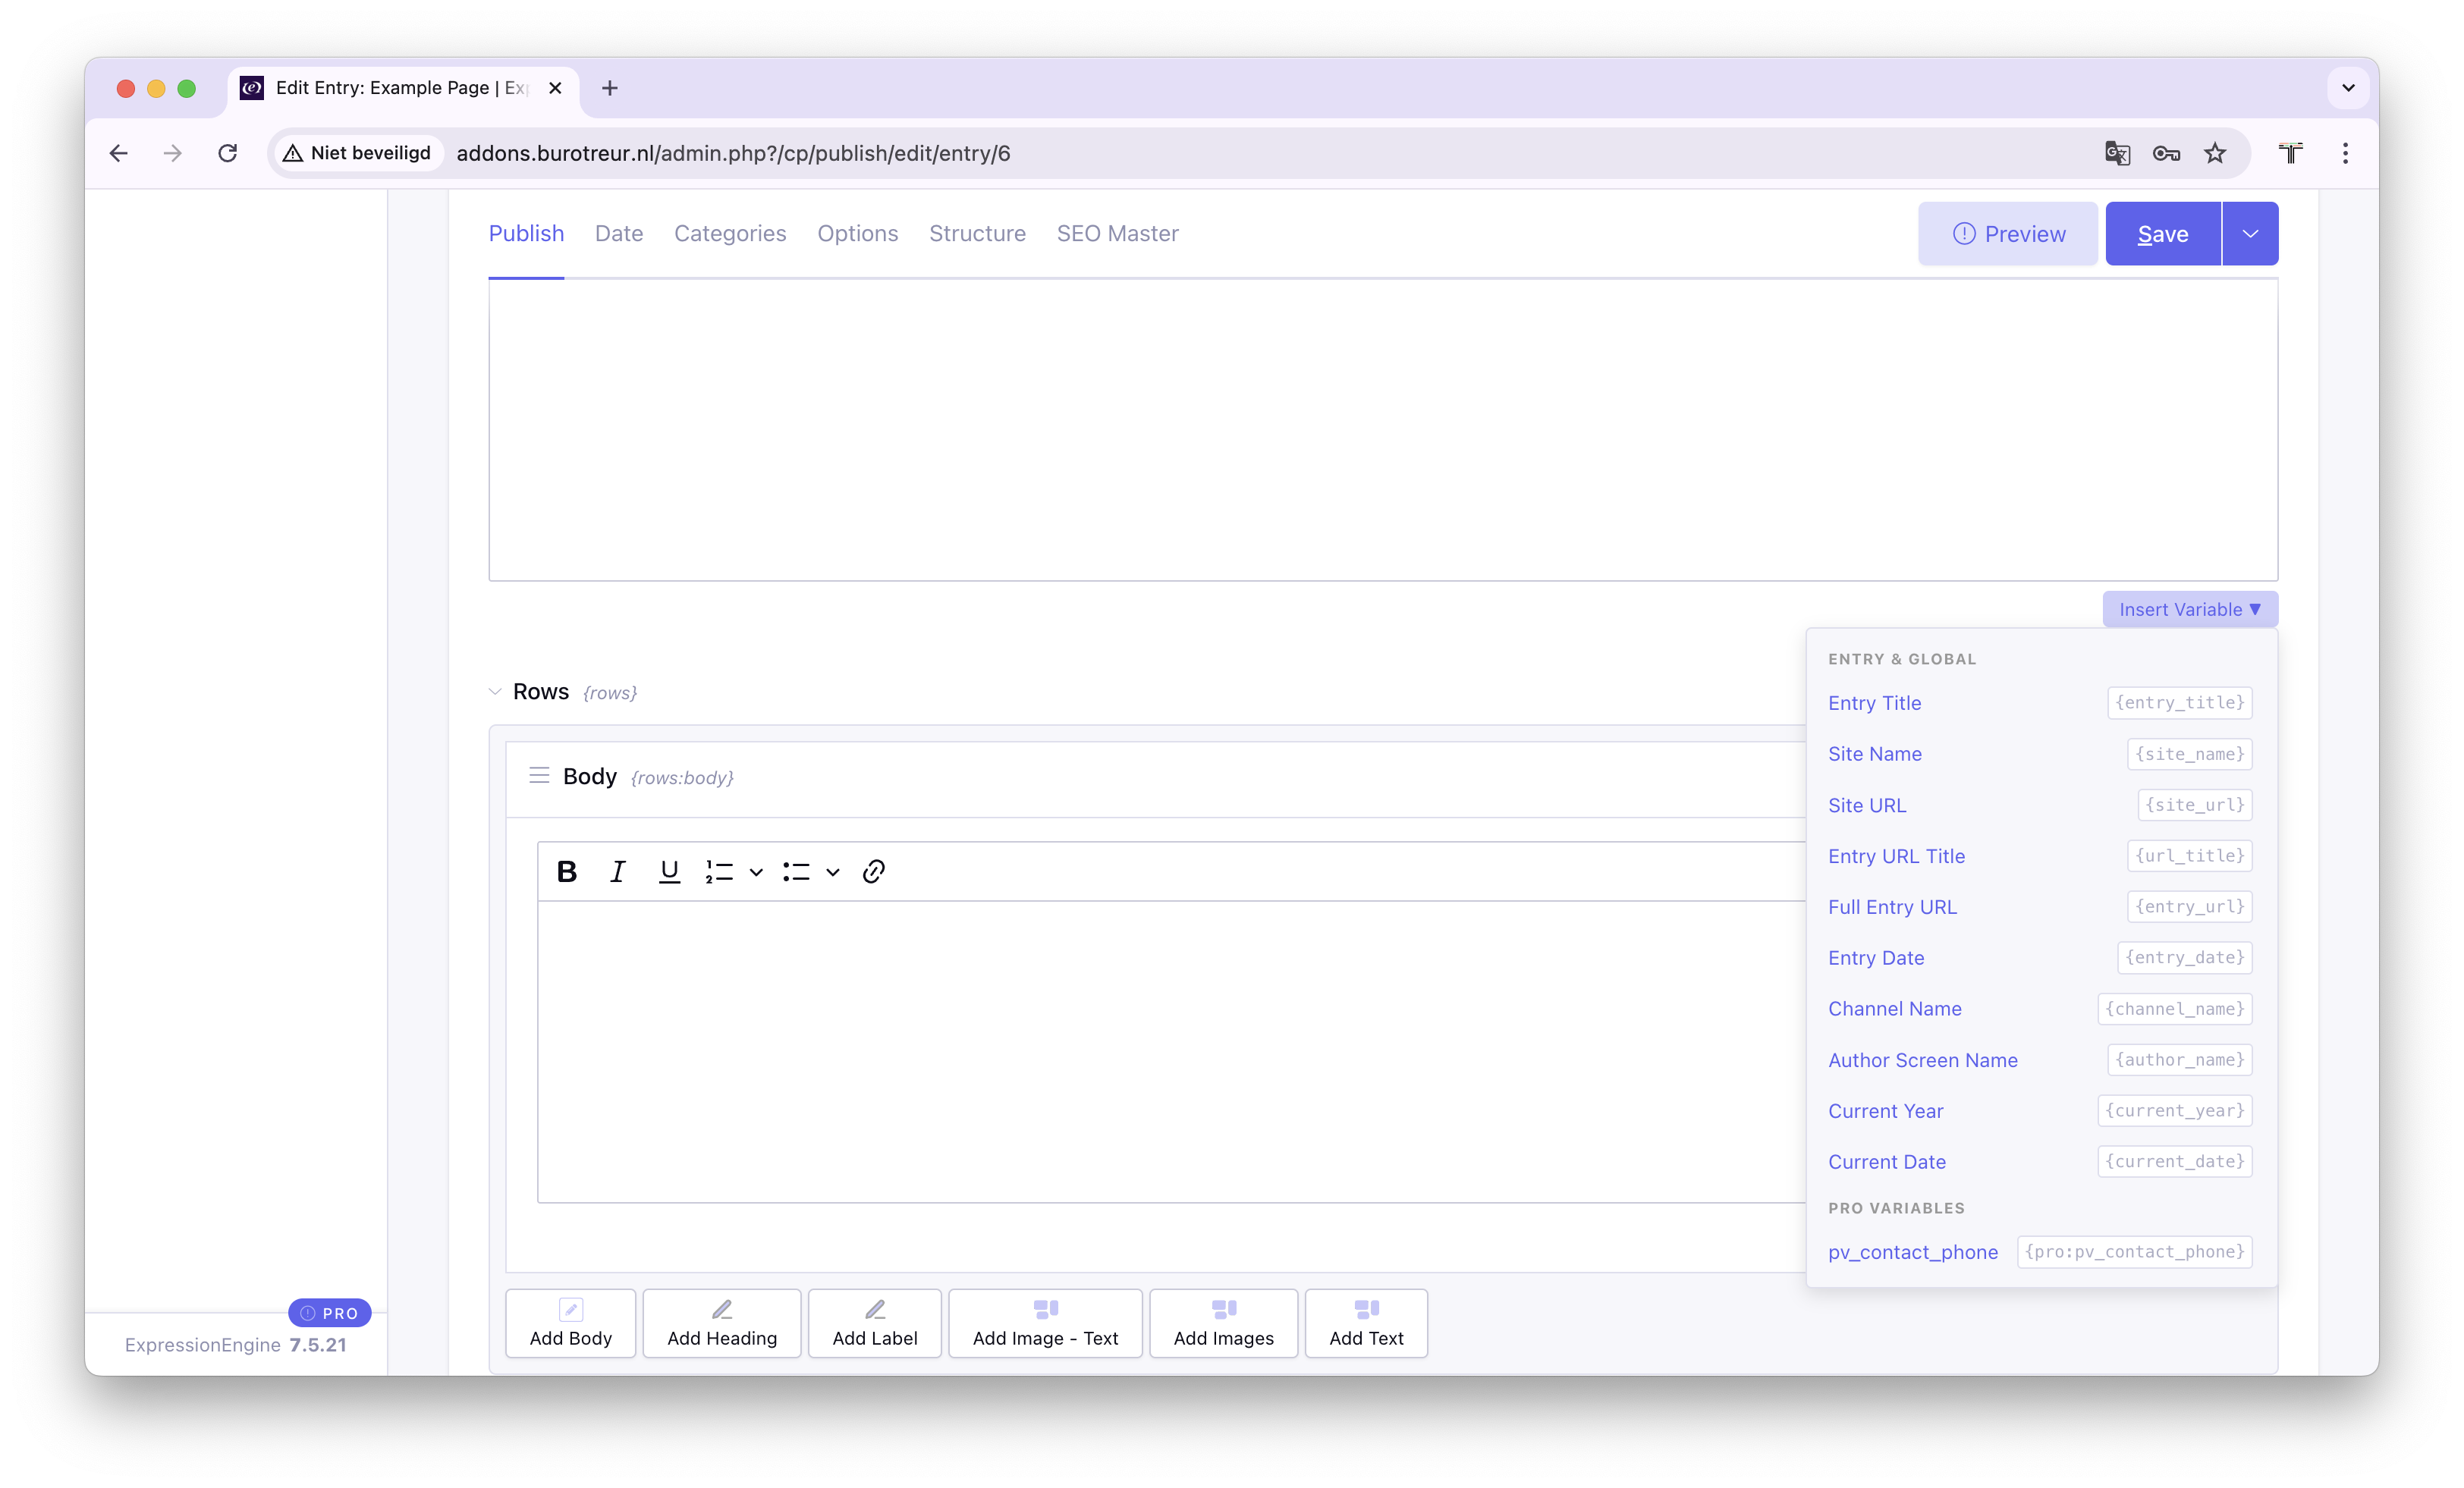
Task: Open bulleted list style dropdown arrow
Action: pyautogui.click(x=832, y=872)
